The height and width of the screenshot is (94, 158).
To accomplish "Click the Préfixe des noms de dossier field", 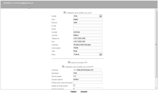I will [x=88, y=83].
